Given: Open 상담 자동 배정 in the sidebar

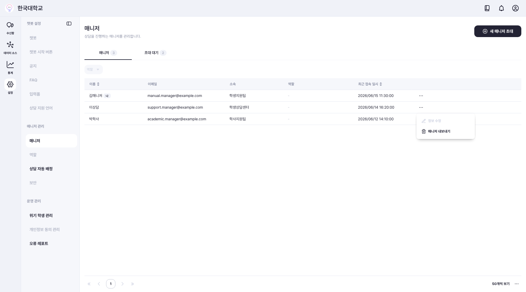Looking at the screenshot, I should click(51, 169).
